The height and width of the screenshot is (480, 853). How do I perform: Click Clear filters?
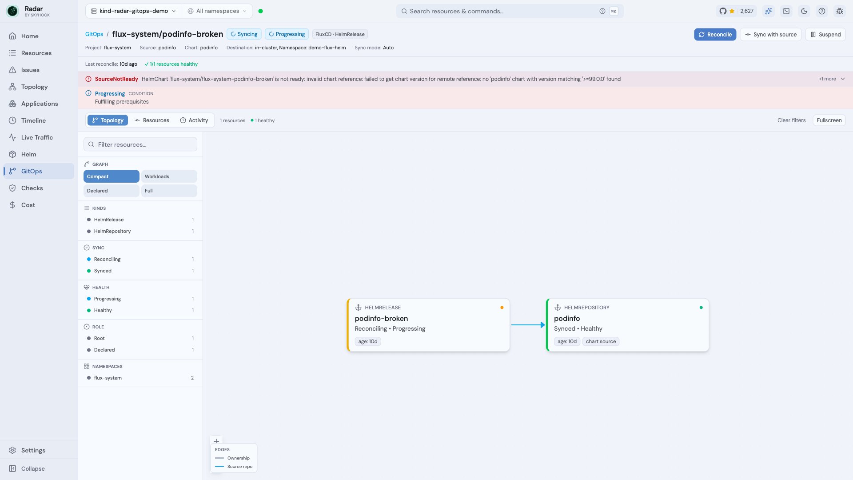click(x=791, y=120)
